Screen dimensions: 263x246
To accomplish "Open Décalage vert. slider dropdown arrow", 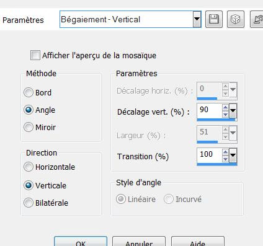I will [233, 111].
